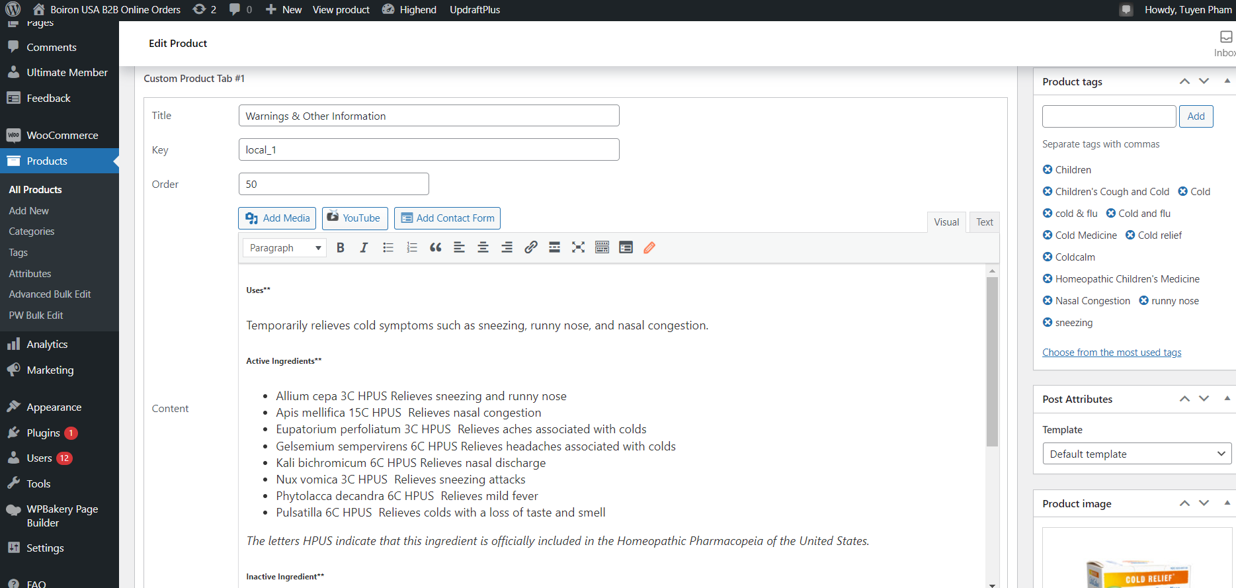1236x588 pixels.
Task: Move Product tags panel up
Action: point(1184,81)
